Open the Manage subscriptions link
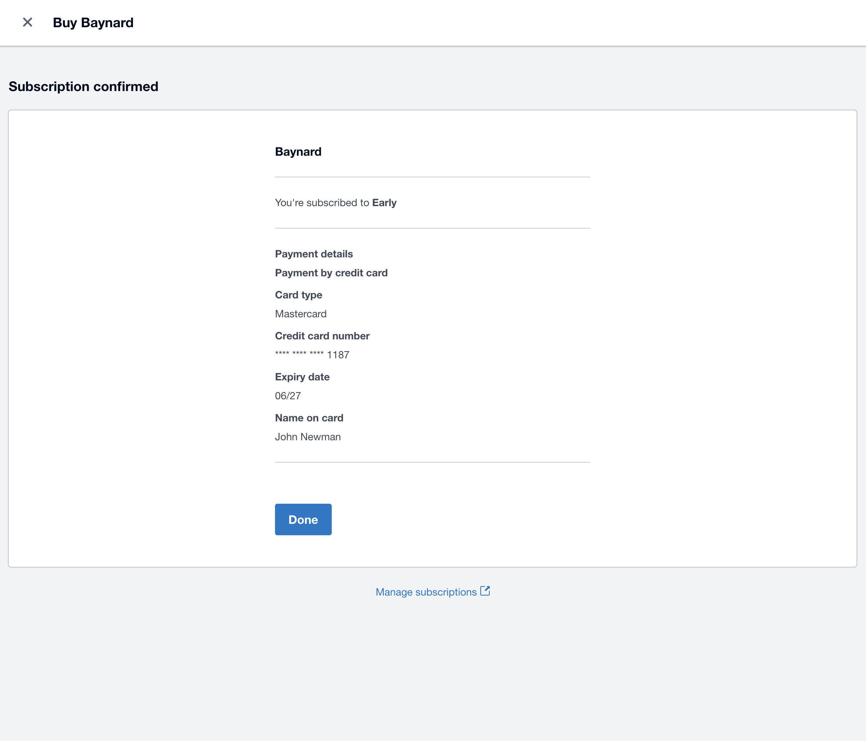 pyautogui.click(x=426, y=591)
